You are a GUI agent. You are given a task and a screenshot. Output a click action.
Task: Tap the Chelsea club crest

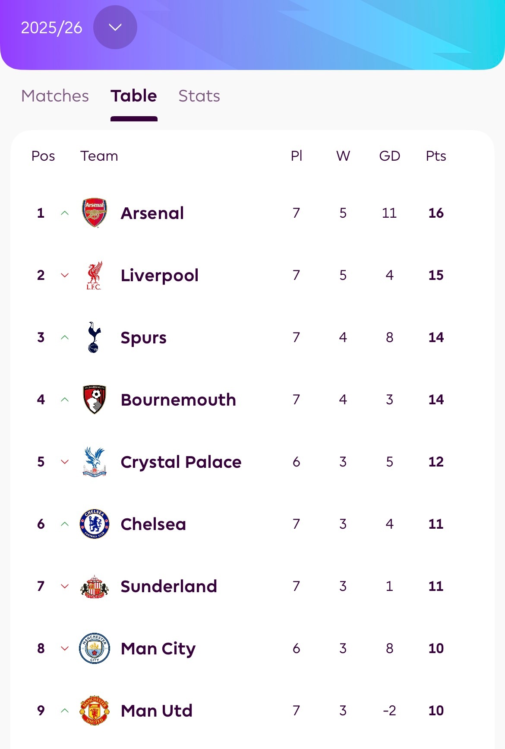pyautogui.click(x=95, y=524)
